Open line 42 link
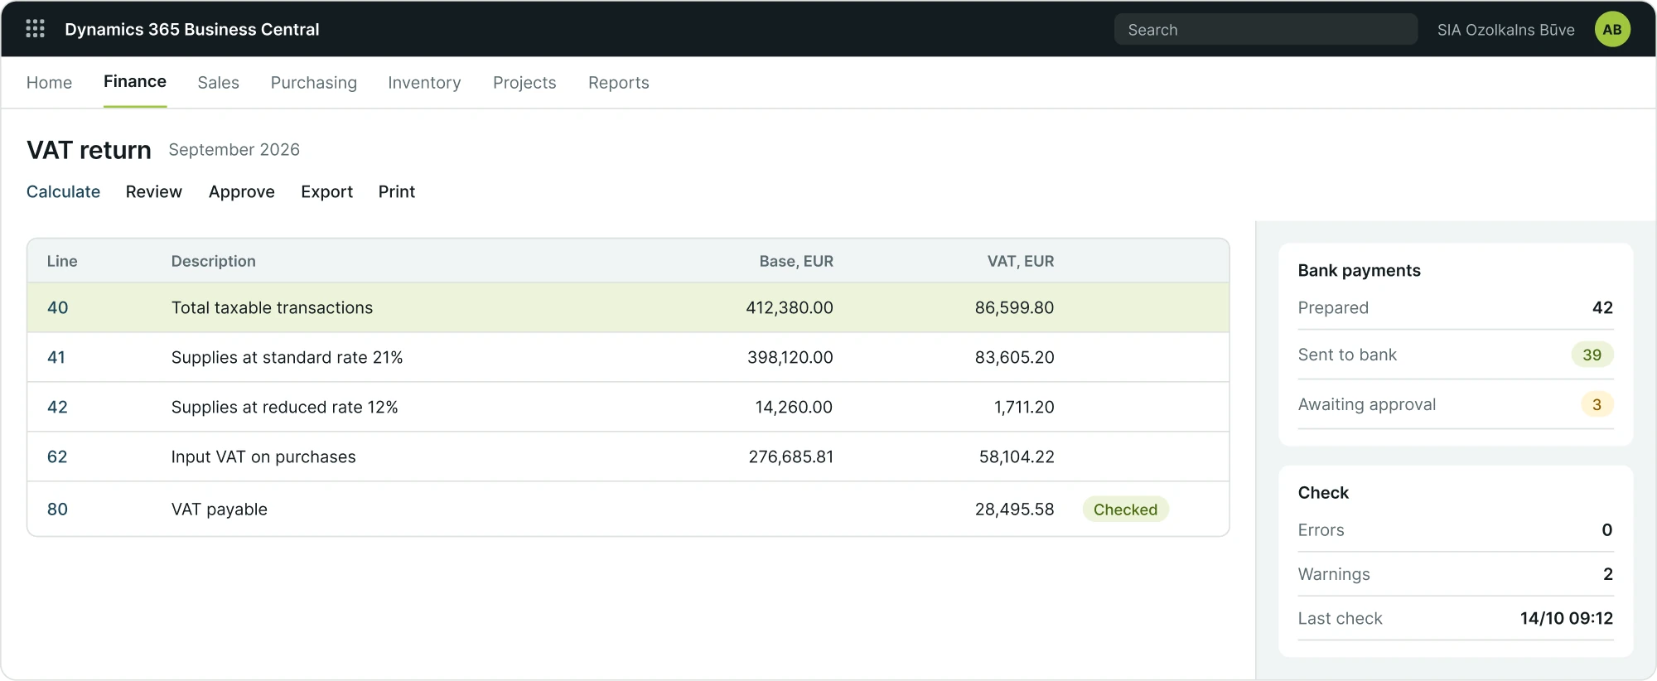 57,407
